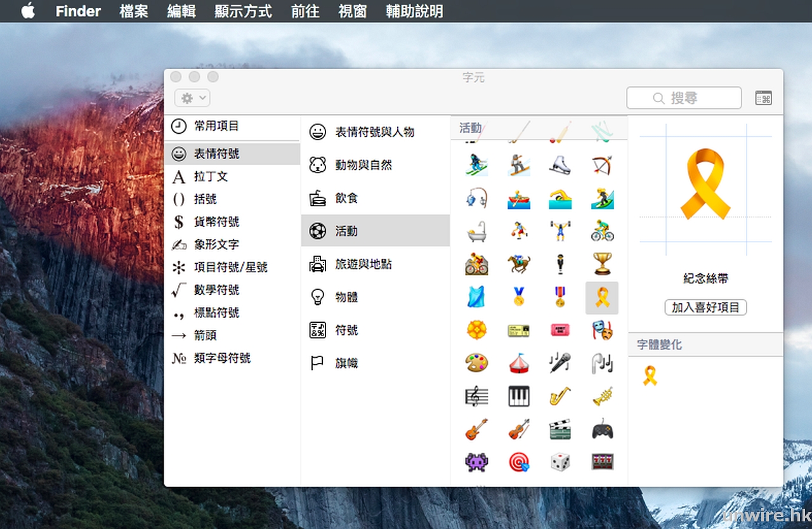Pick the saxophone emoji
812x529 pixels.
[560, 396]
